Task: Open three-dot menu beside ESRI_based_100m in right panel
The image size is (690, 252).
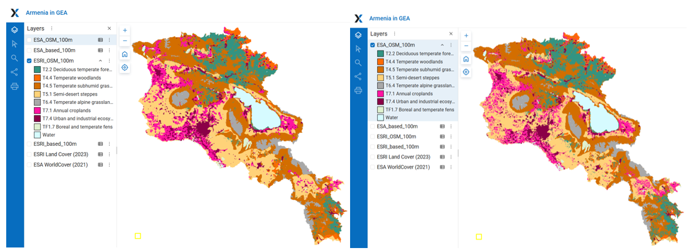Action: click(x=451, y=147)
